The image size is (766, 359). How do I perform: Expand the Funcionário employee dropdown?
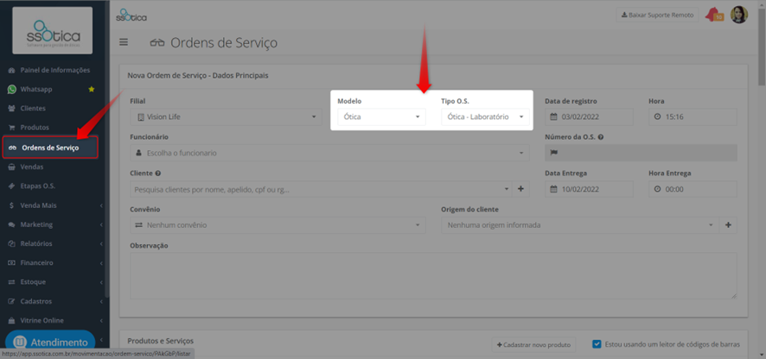point(329,153)
